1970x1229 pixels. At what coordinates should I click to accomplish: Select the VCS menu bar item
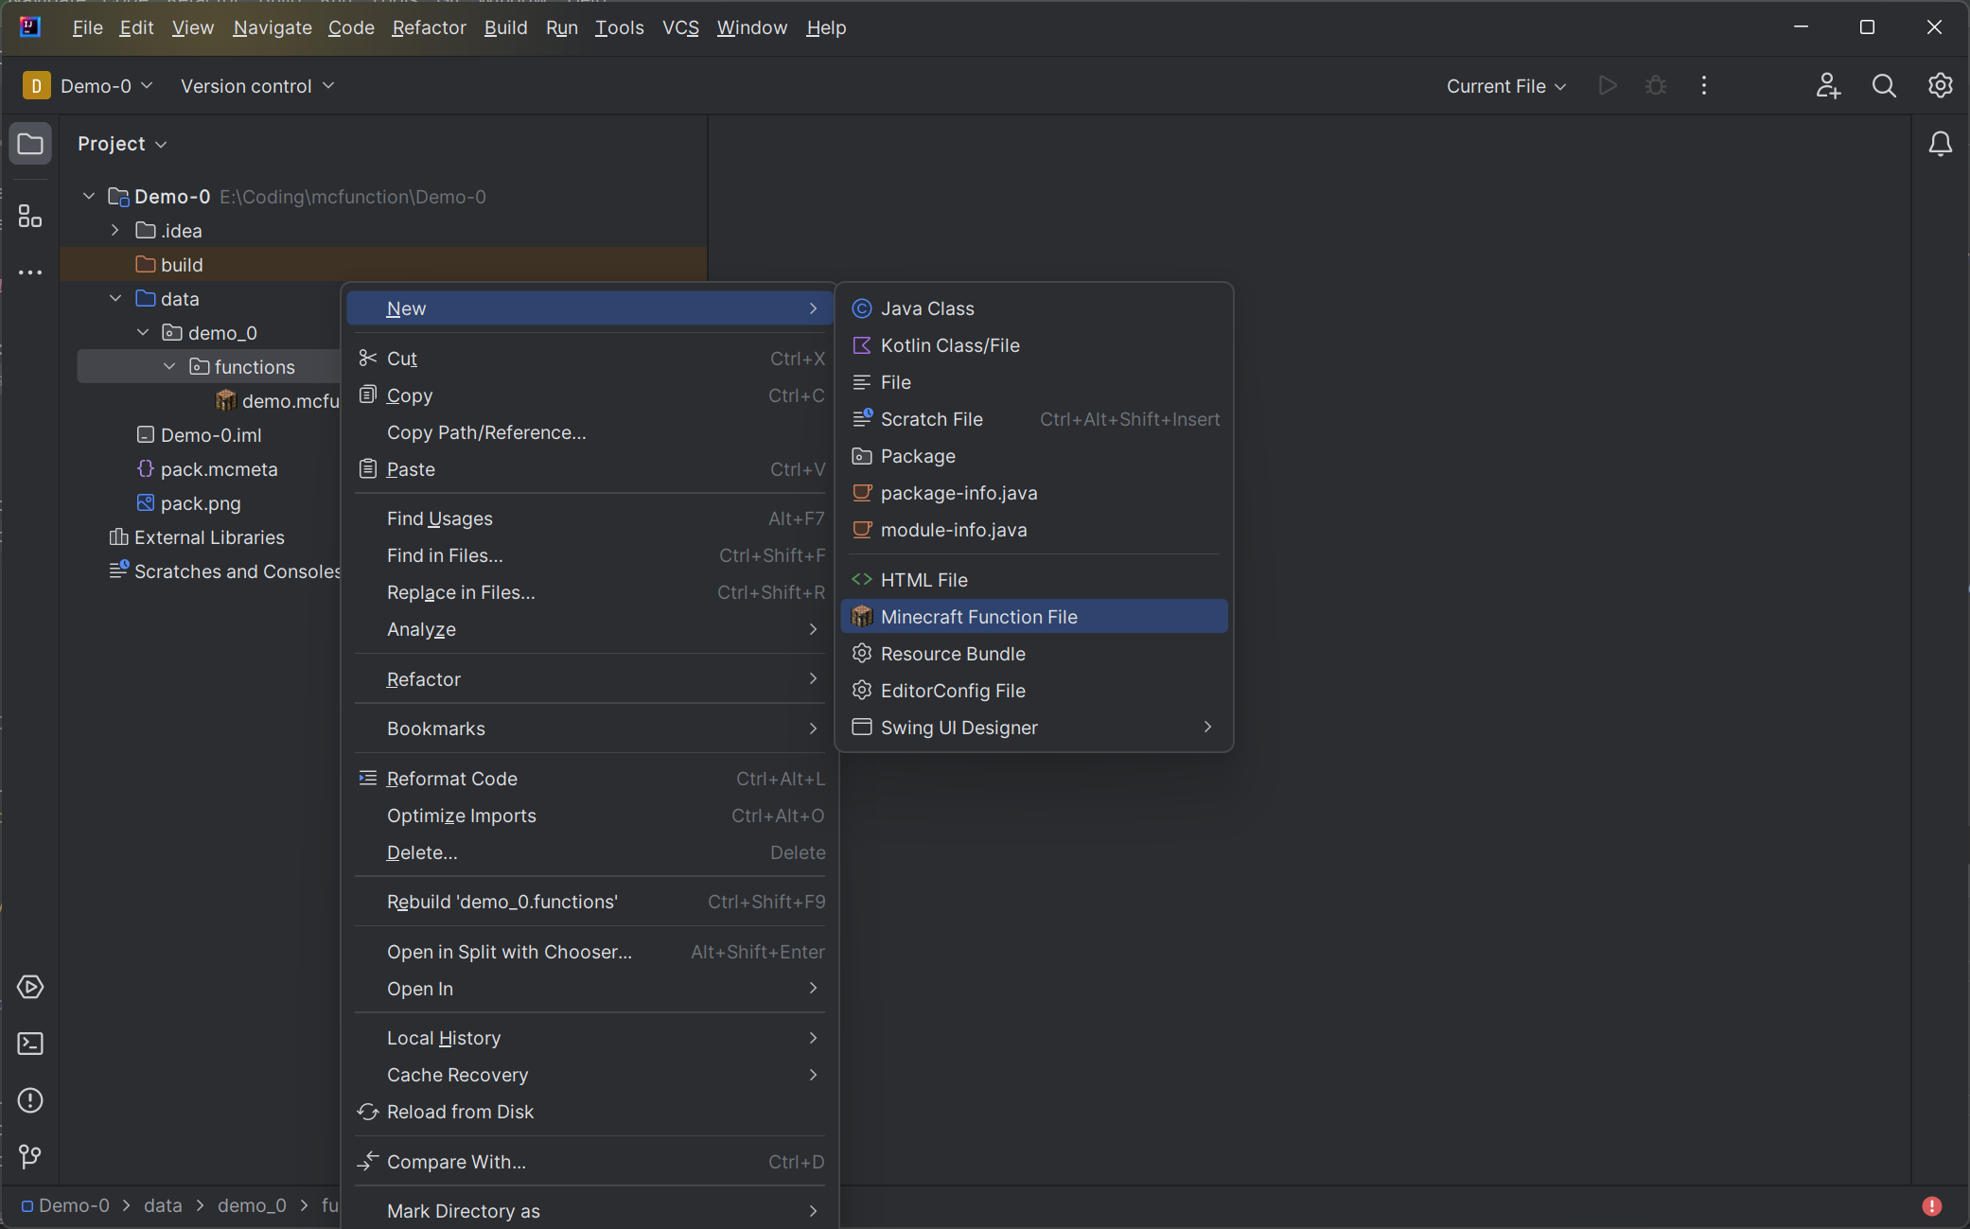pyautogui.click(x=680, y=26)
